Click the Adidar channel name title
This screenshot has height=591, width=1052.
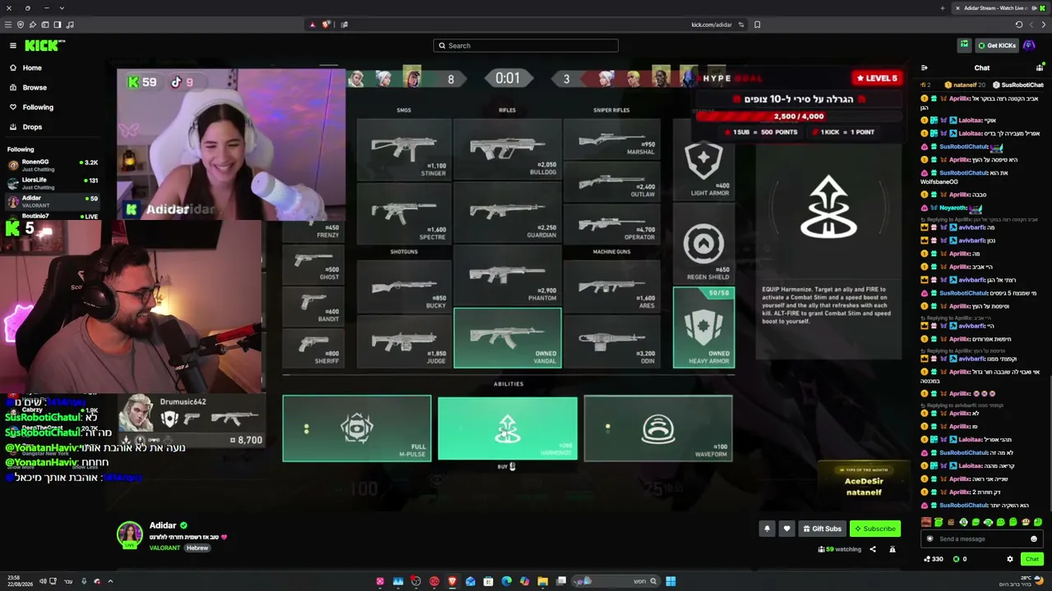tap(163, 525)
